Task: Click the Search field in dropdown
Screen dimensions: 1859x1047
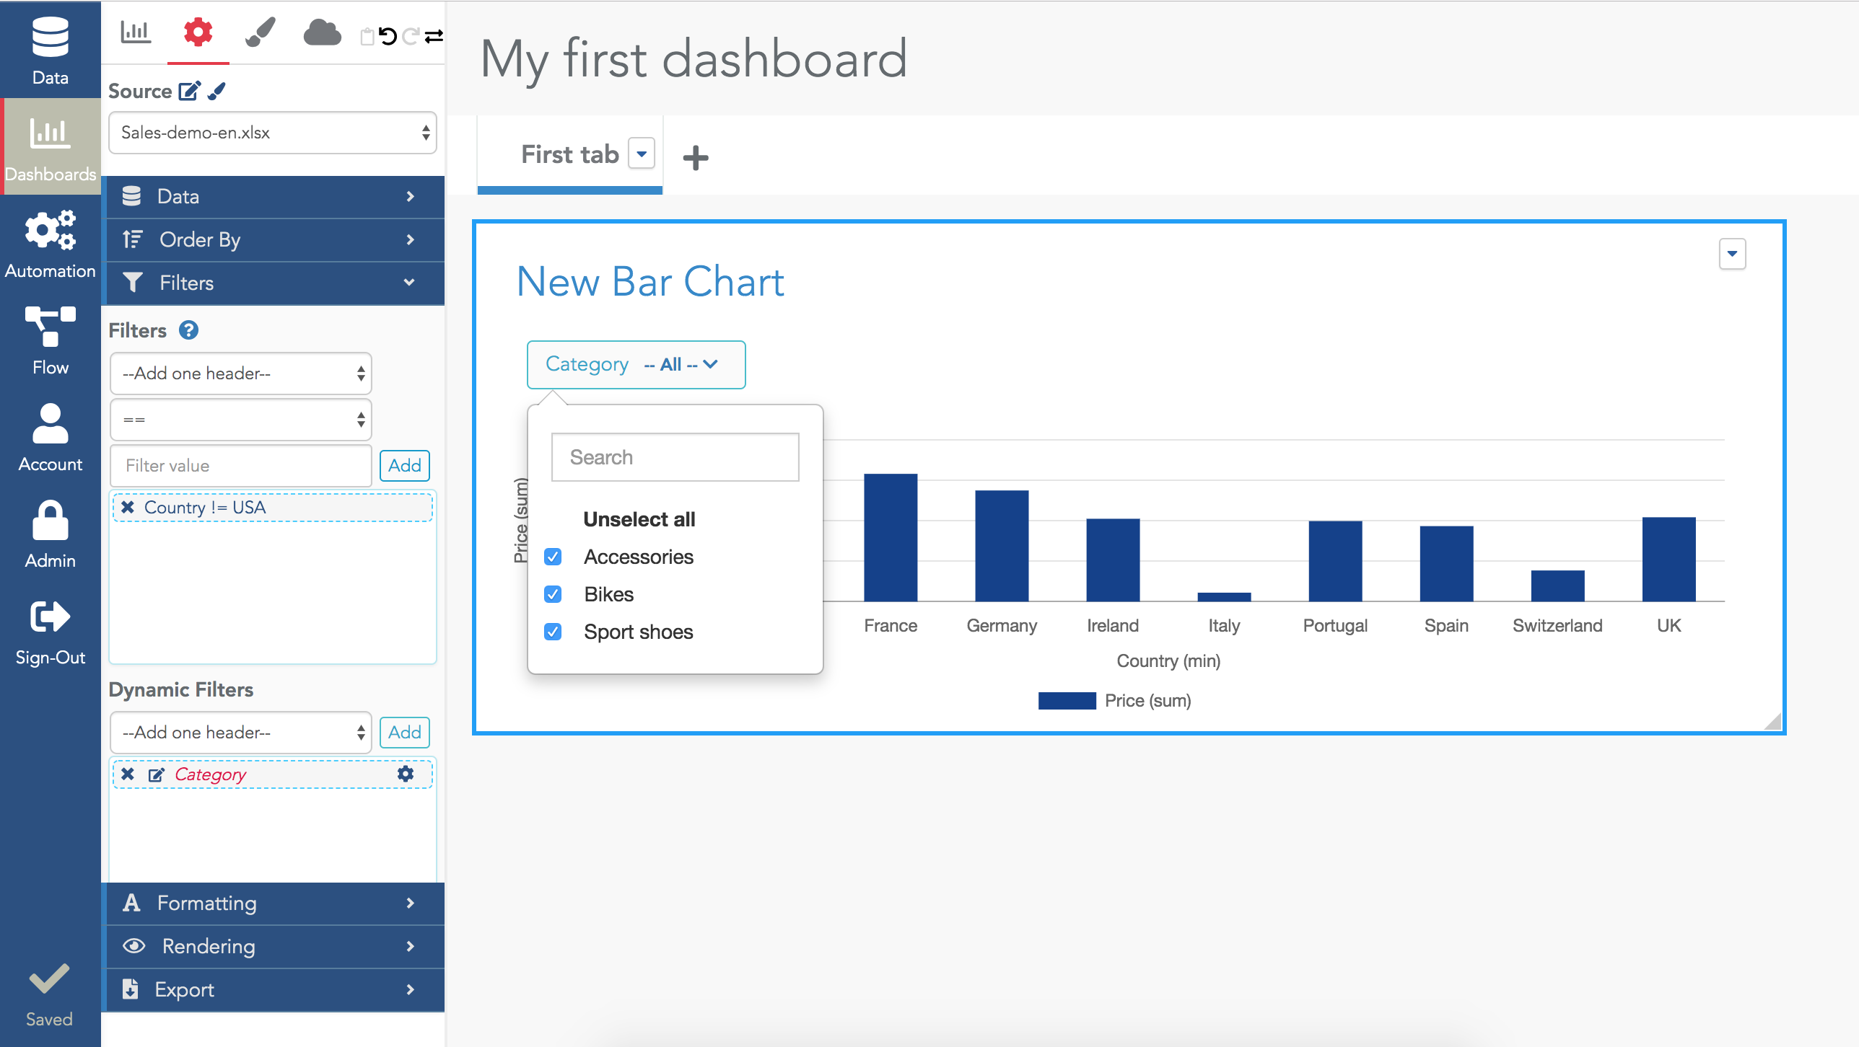Action: point(674,456)
